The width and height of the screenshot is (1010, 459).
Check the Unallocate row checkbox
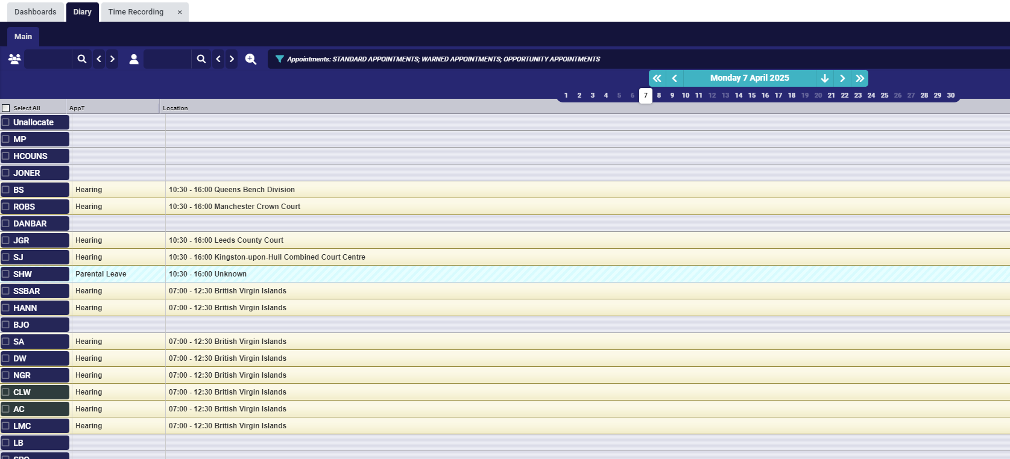click(6, 122)
